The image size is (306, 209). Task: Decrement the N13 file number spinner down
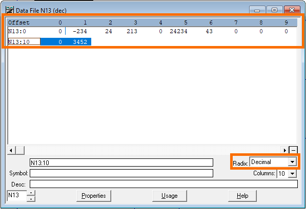pyautogui.click(x=31, y=199)
